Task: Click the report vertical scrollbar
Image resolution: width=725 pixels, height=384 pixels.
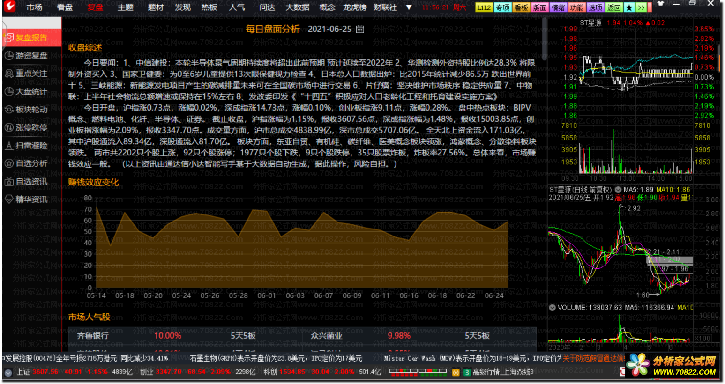Action: (544, 39)
